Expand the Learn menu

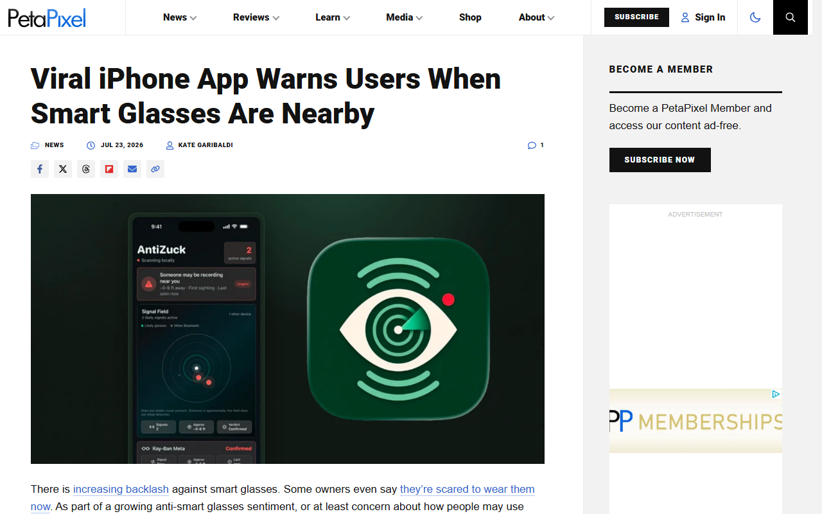[333, 17]
